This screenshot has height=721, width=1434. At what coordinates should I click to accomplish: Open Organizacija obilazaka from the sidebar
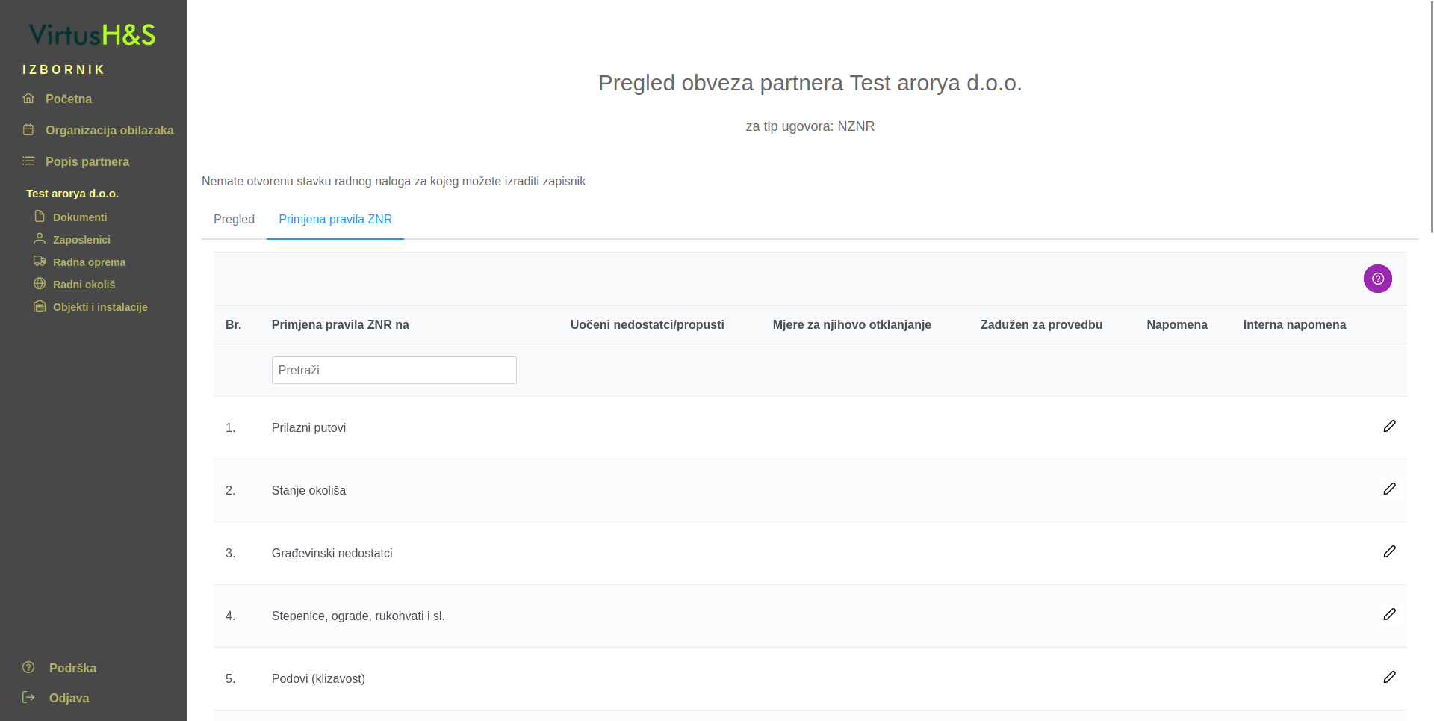(109, 130)
